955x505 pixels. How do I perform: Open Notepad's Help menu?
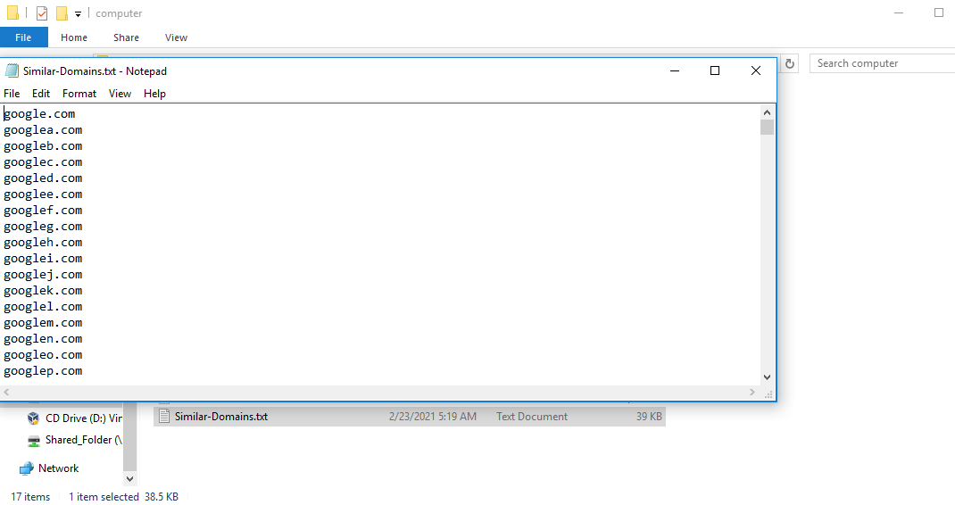click(154, 93)
